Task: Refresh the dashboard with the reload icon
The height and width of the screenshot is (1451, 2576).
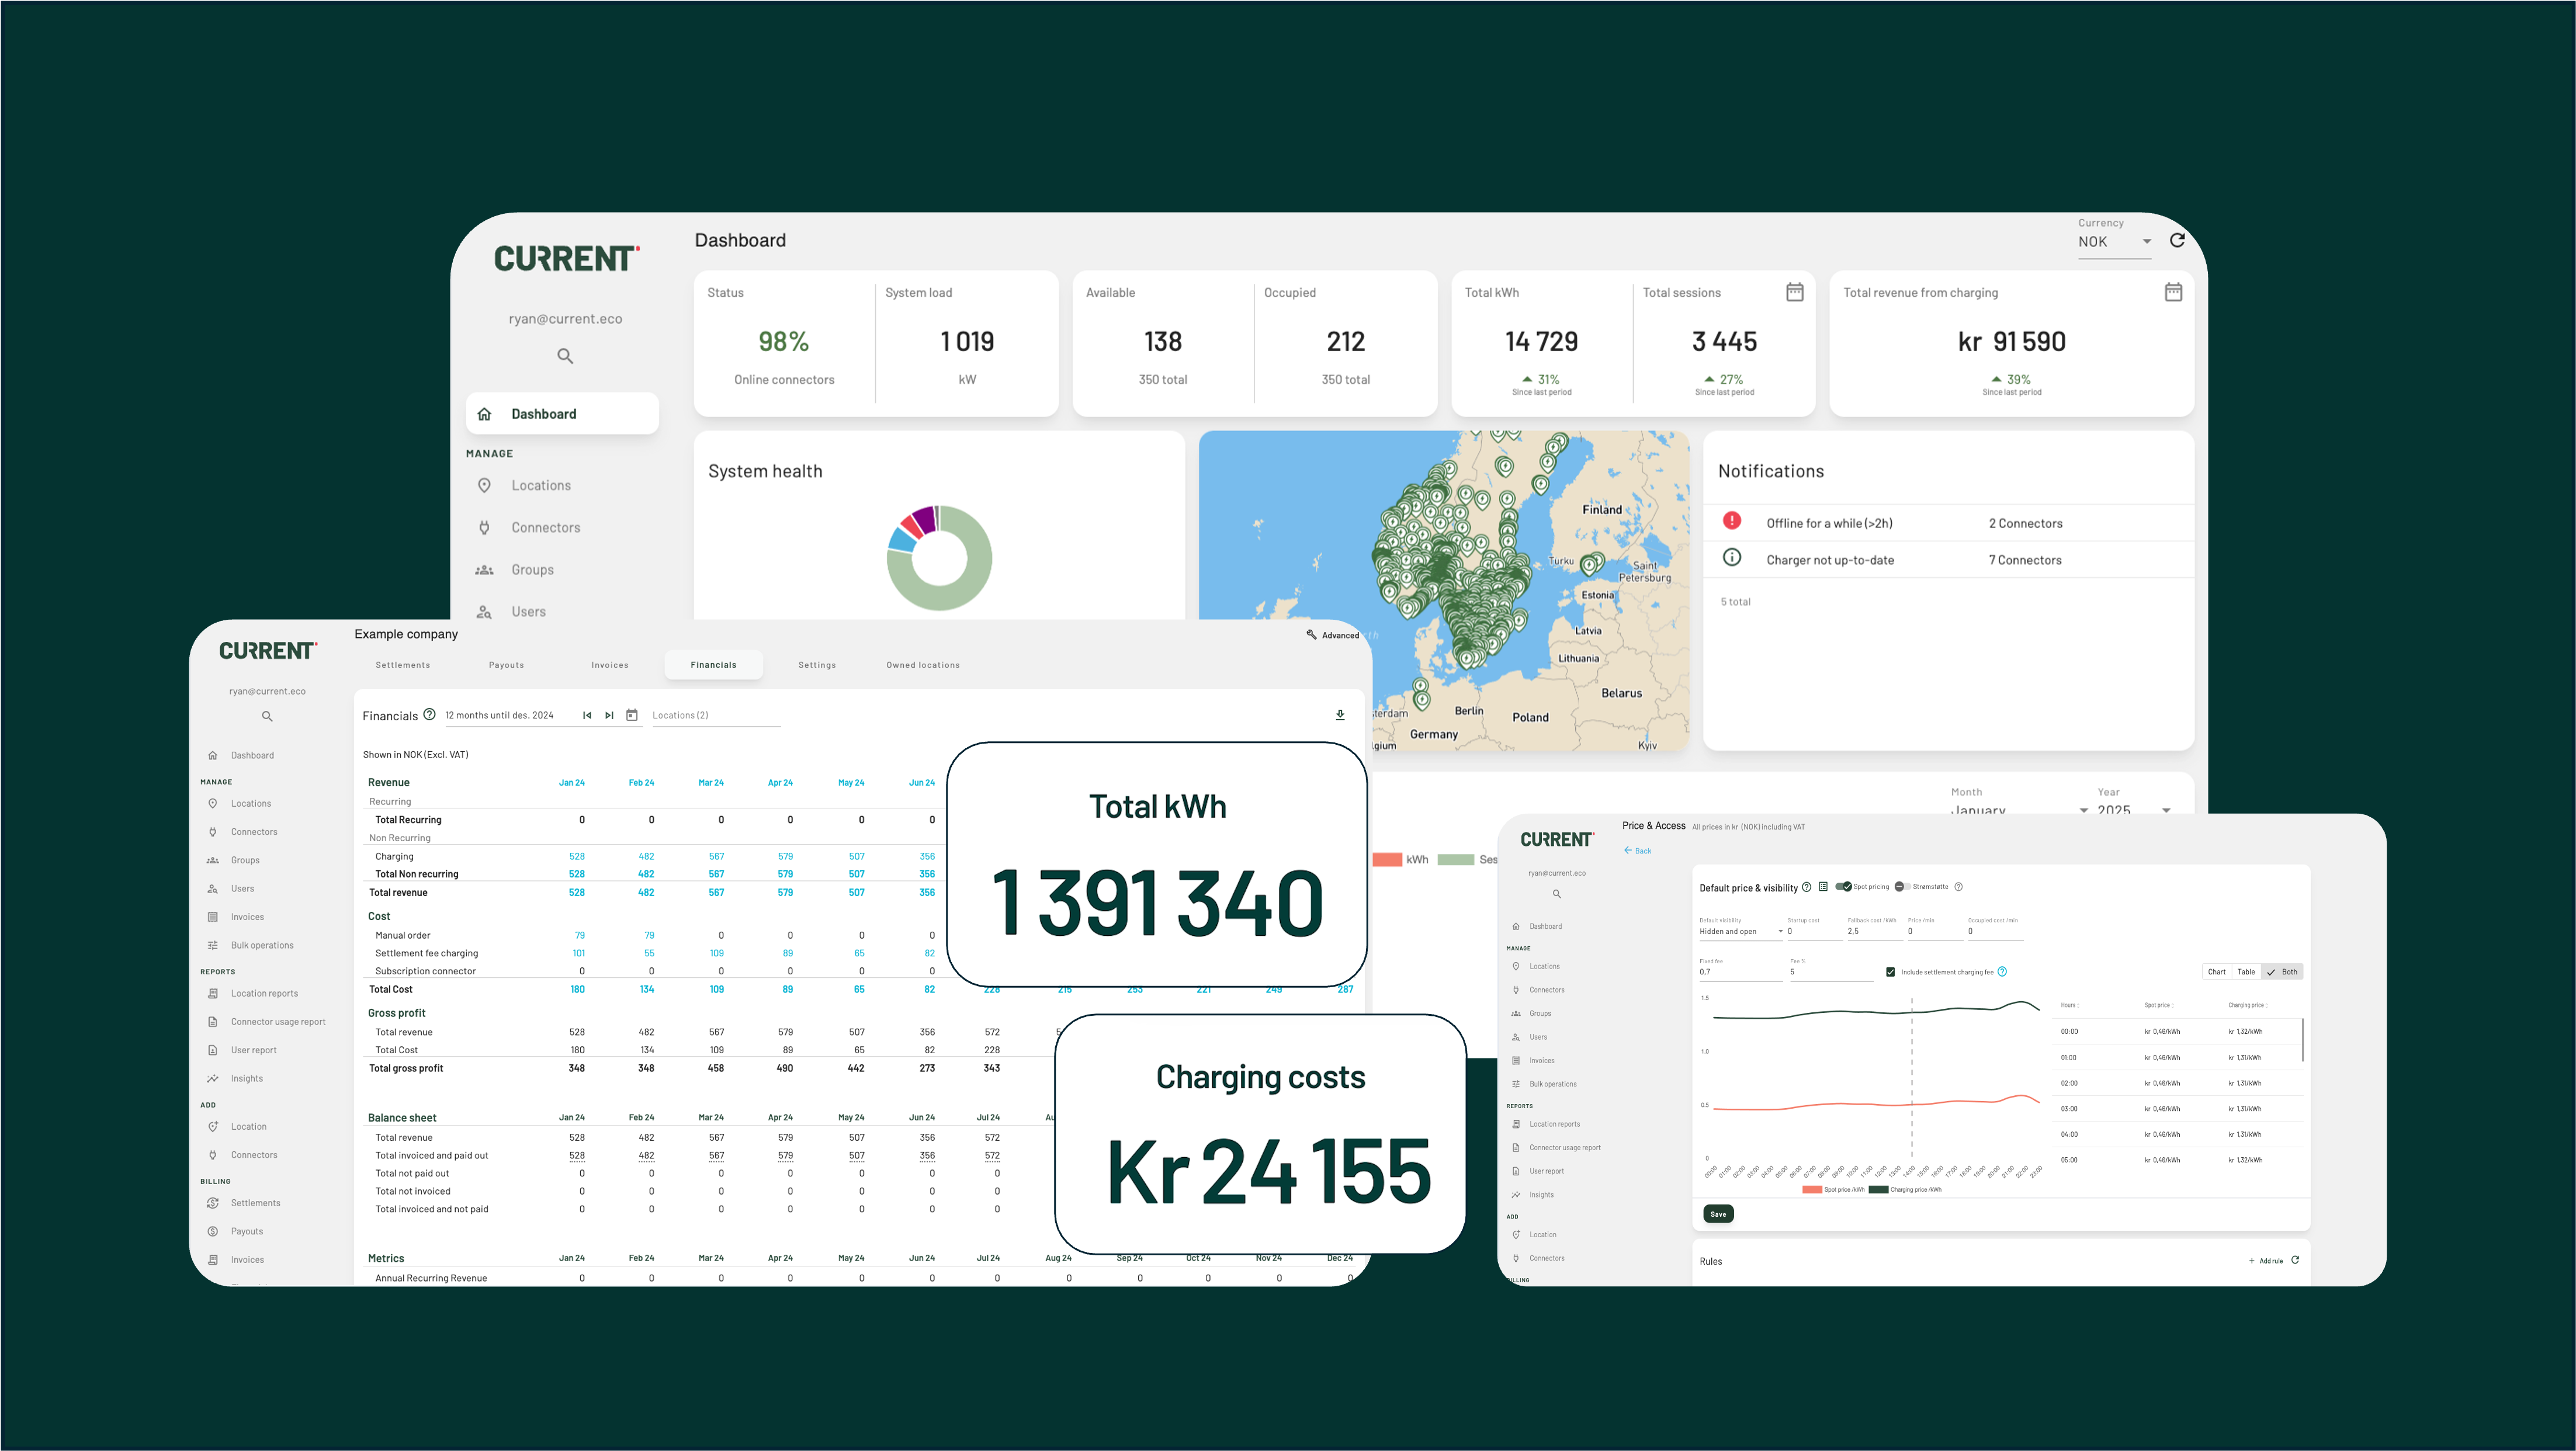Action: (x=2177, y=240)
